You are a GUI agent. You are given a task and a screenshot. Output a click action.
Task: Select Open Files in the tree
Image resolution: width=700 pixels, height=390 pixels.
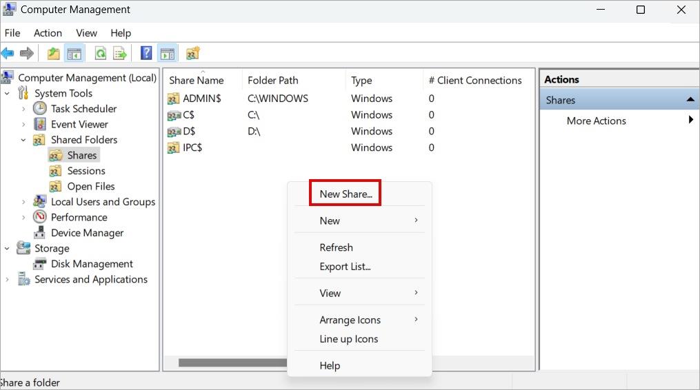coord(91,187)
